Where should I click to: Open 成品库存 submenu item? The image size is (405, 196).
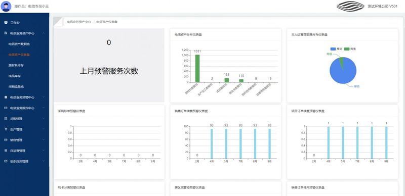coord(15,76)
